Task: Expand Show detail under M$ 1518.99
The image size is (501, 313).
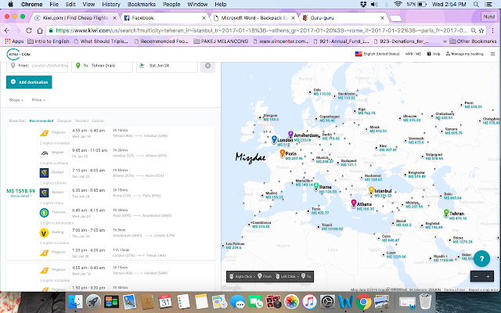Action: (21, 196)
